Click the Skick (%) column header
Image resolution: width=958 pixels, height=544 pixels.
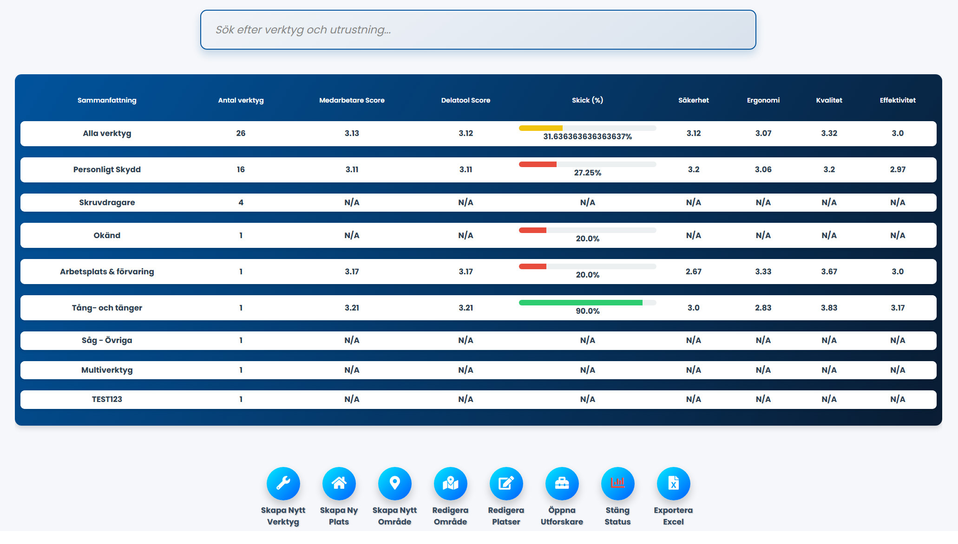coord(587,100)
